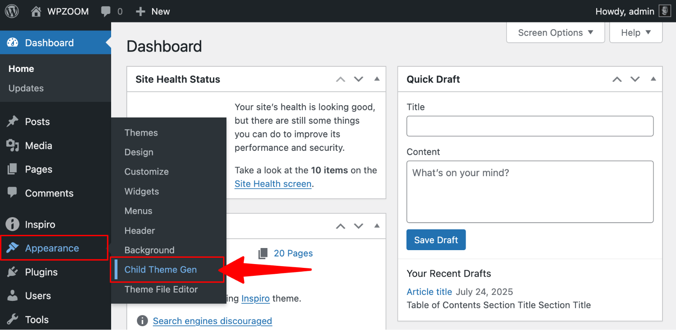The width and height of the screenshot is (676, 330).
Task: Click the plus New content icon
Action: (140, 11)
